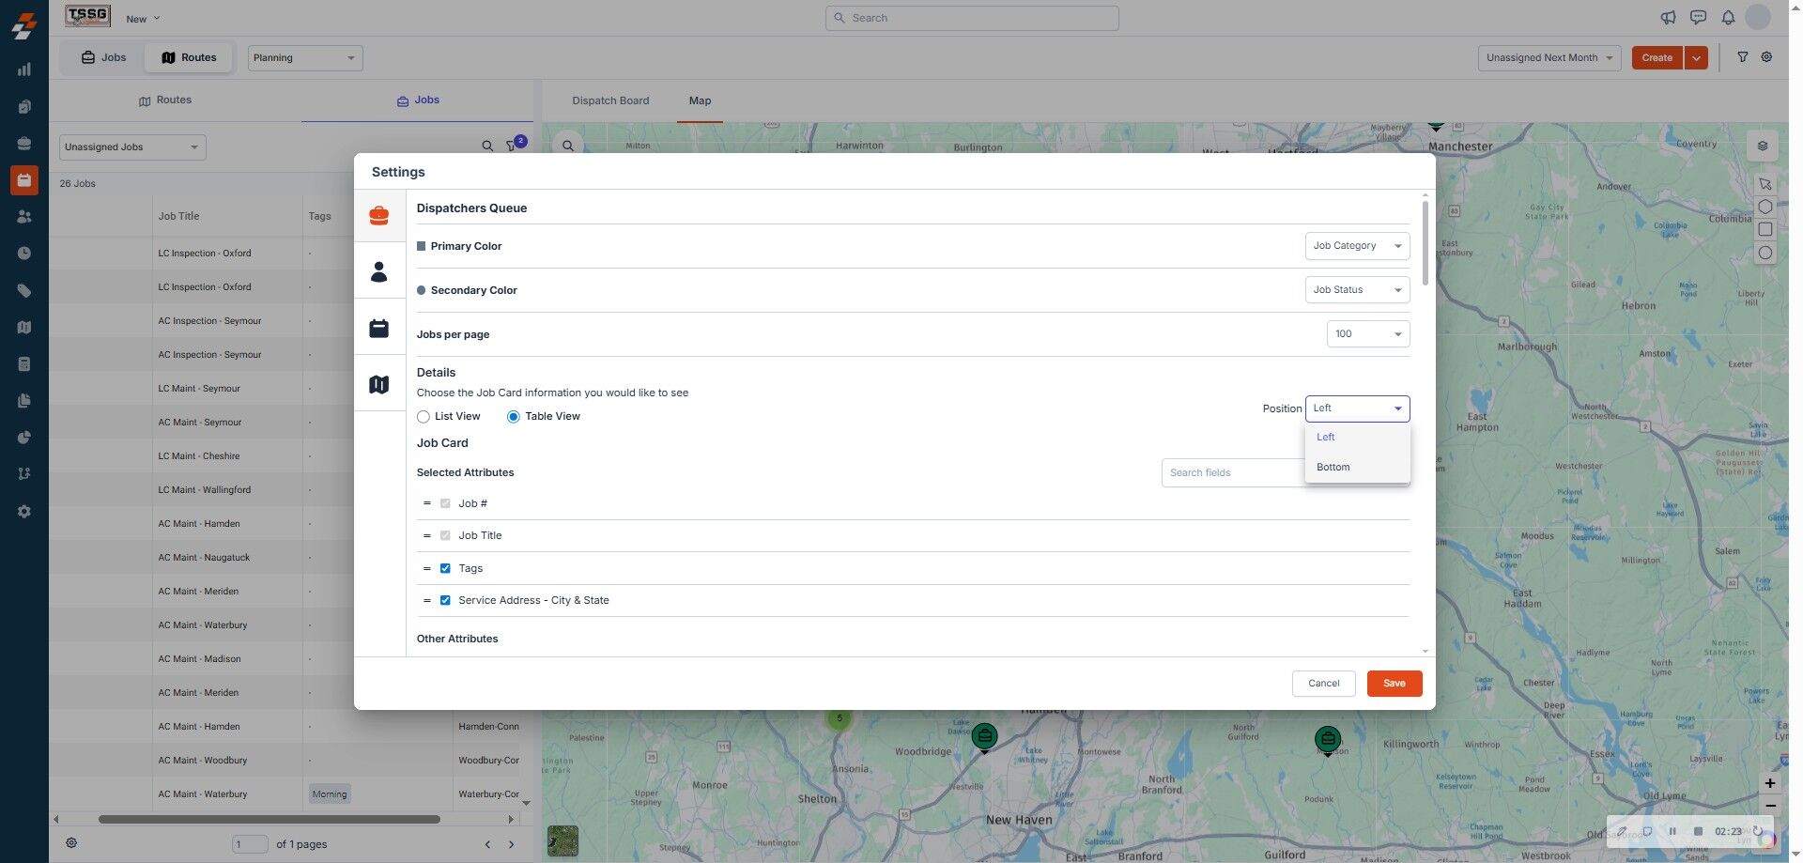Open the map settings tab icon

click(378, 385)
